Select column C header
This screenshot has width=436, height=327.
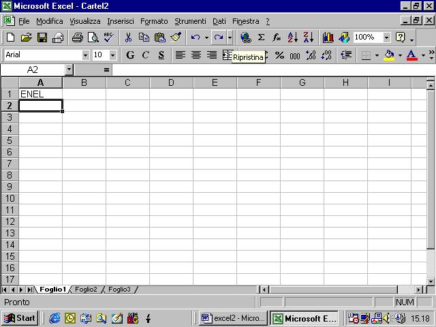click(127, 82)
